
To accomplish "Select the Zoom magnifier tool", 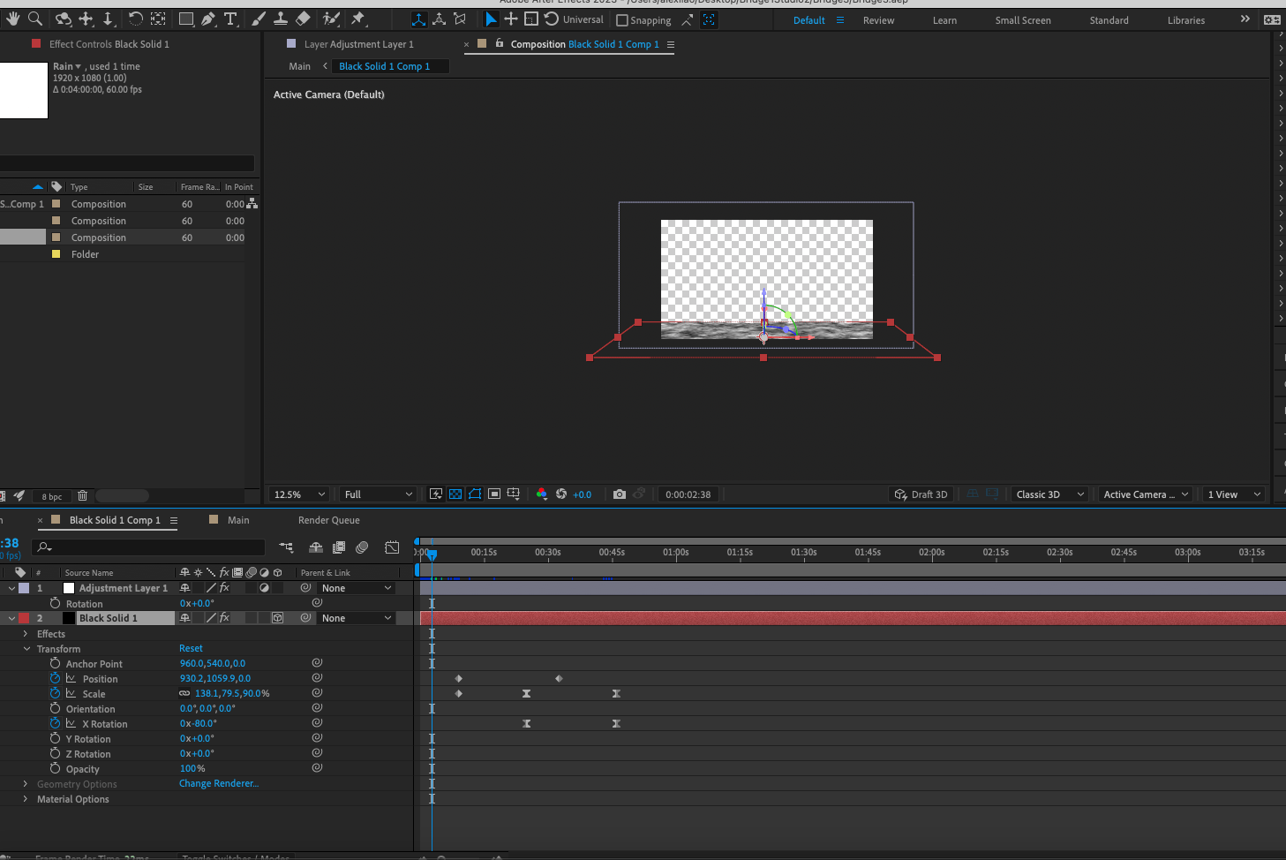I will tap(35, 19).
